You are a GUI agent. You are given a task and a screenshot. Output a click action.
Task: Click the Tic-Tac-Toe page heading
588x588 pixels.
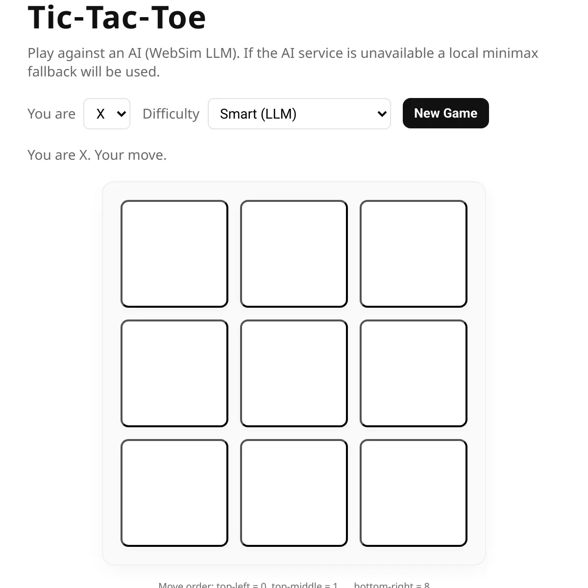point(117,18)
